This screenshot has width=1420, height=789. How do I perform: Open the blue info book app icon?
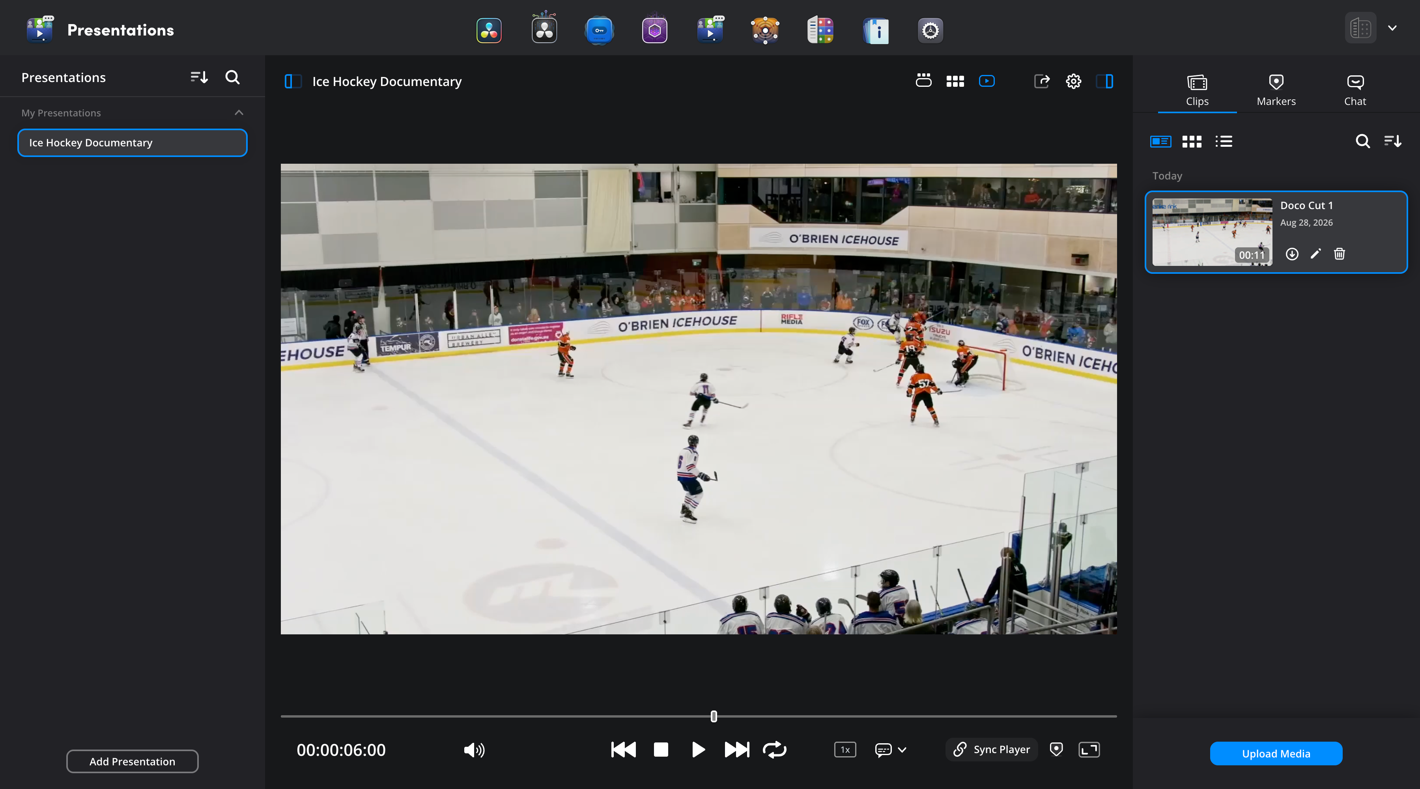875,30
